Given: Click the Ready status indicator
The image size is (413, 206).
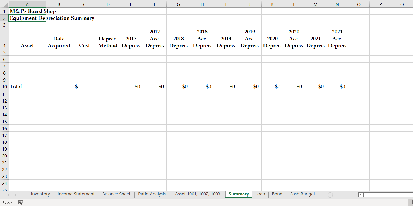Looking at the screenshot, I should pos(7,203).
